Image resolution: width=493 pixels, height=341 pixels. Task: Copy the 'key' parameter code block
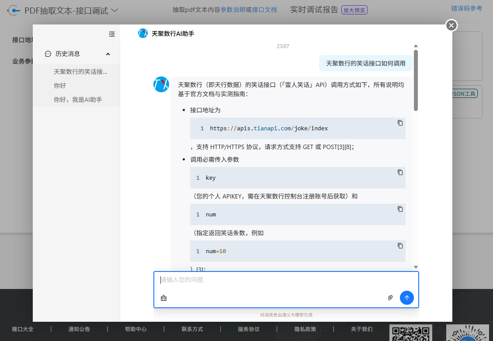[400, 172]
